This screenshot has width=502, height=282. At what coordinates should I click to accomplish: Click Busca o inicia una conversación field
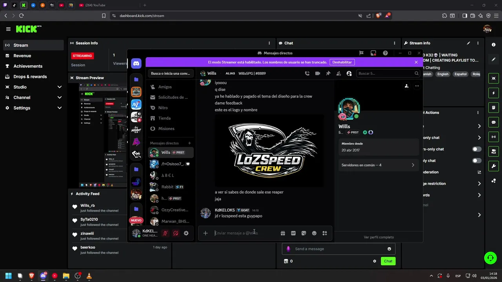click(171, 73)
